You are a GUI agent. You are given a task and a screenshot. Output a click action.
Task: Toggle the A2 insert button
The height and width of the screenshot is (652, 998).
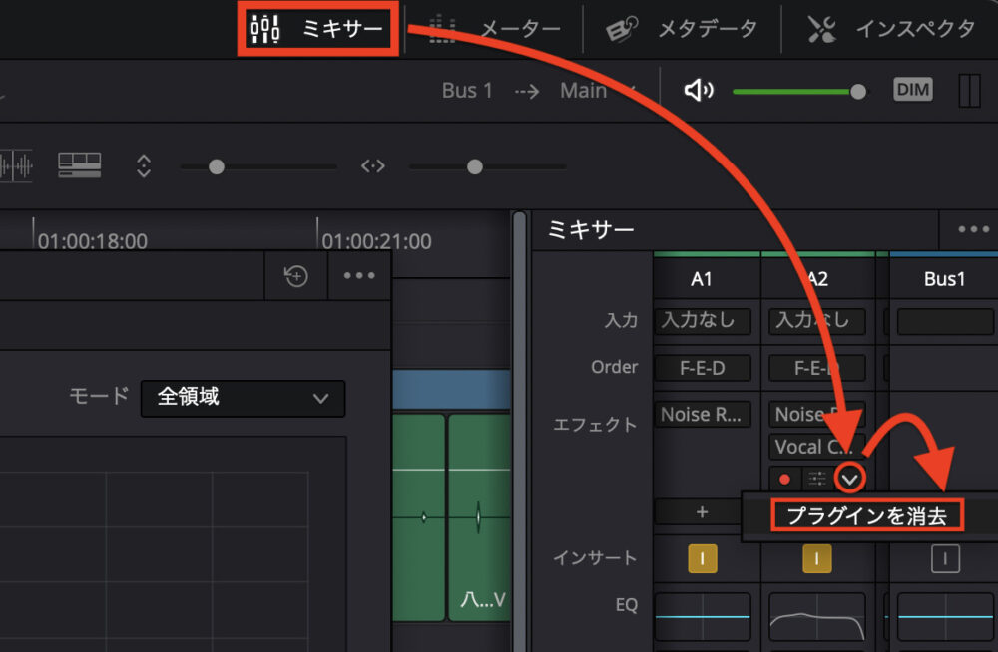(817, 558)
